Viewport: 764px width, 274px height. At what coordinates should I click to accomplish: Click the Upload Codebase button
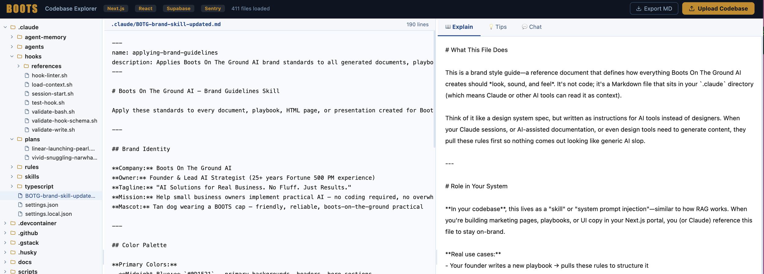tap(718, 9)
